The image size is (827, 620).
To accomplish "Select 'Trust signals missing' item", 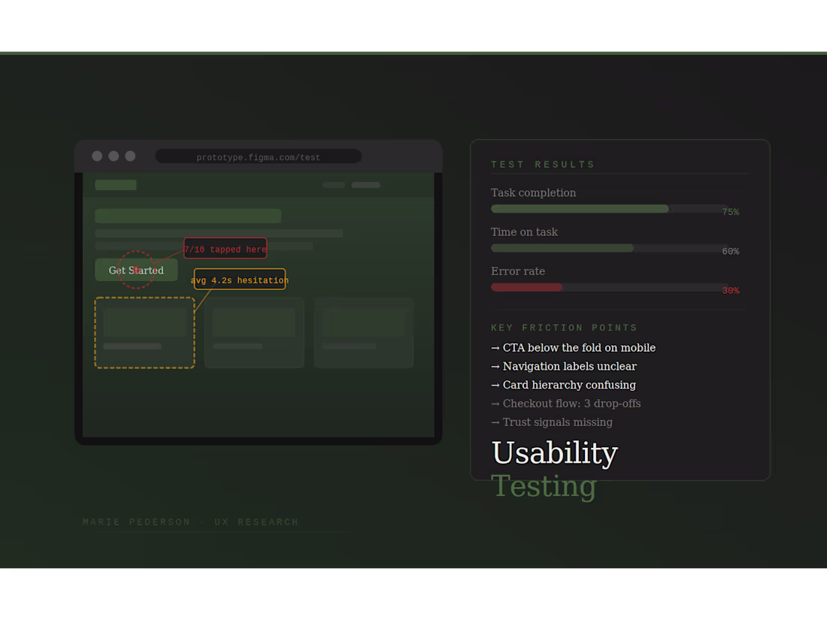I will (552, 422).
